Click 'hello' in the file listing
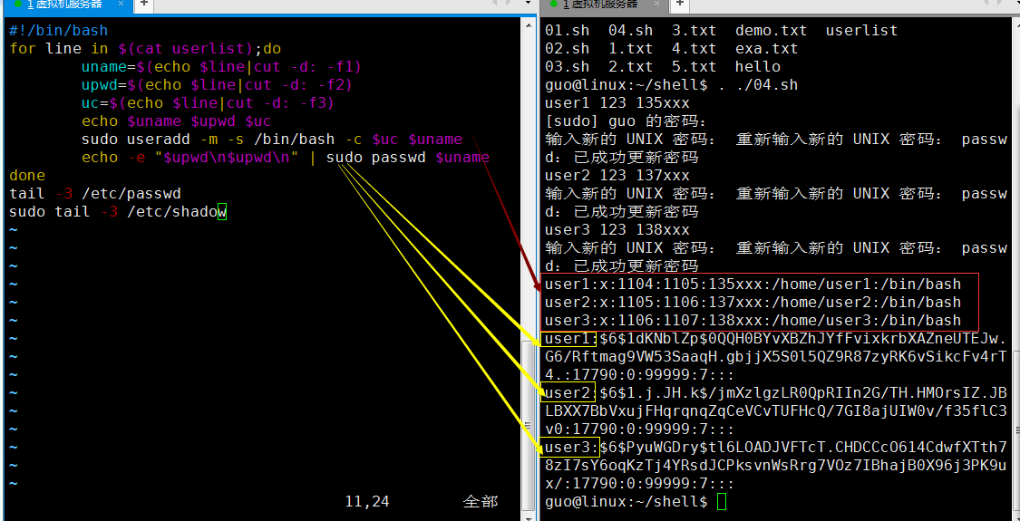Viewport: 1020px width, 521px height. point(757,67)
